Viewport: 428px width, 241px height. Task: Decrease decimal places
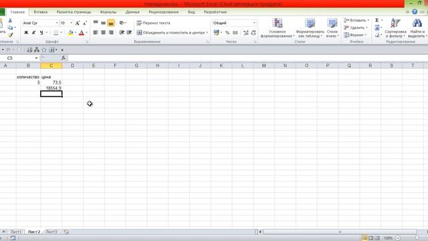(253, 33)
